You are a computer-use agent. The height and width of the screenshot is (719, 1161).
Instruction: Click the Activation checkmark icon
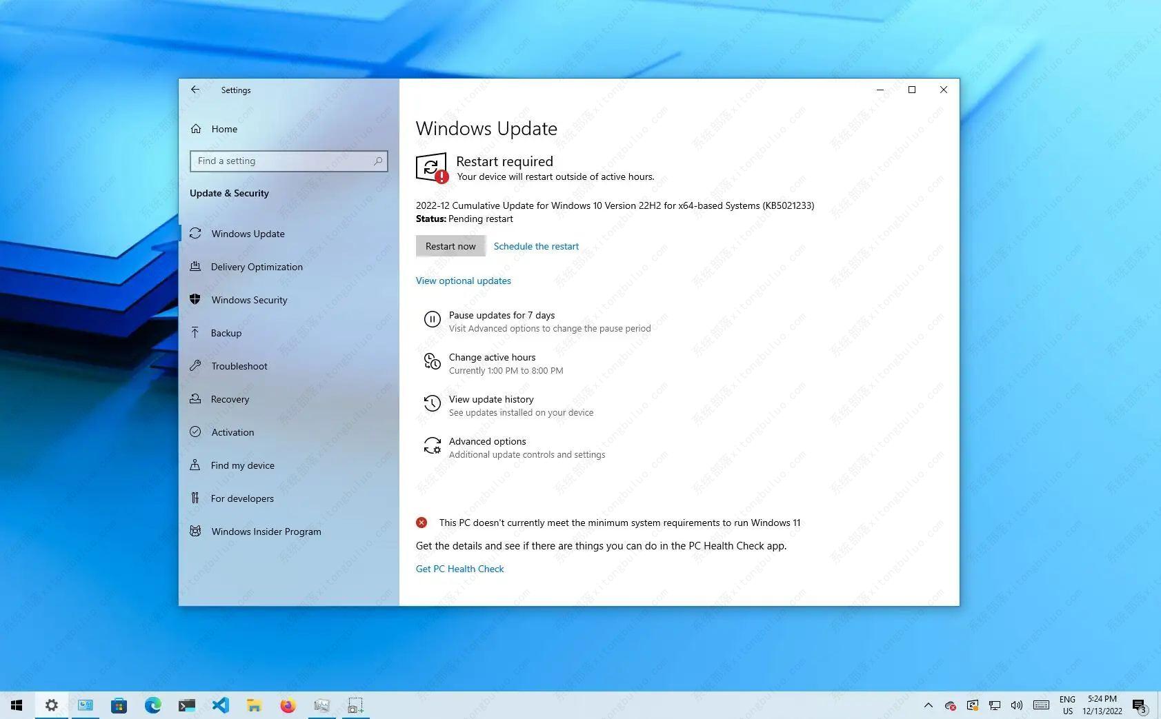[195, 432]
